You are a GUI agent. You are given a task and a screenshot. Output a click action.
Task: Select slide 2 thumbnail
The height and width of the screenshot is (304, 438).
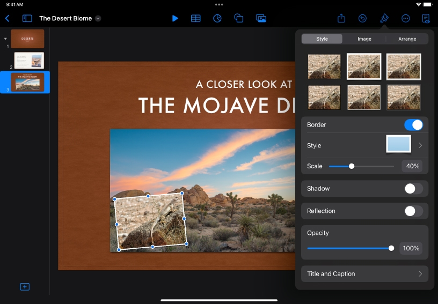point(29,61)
